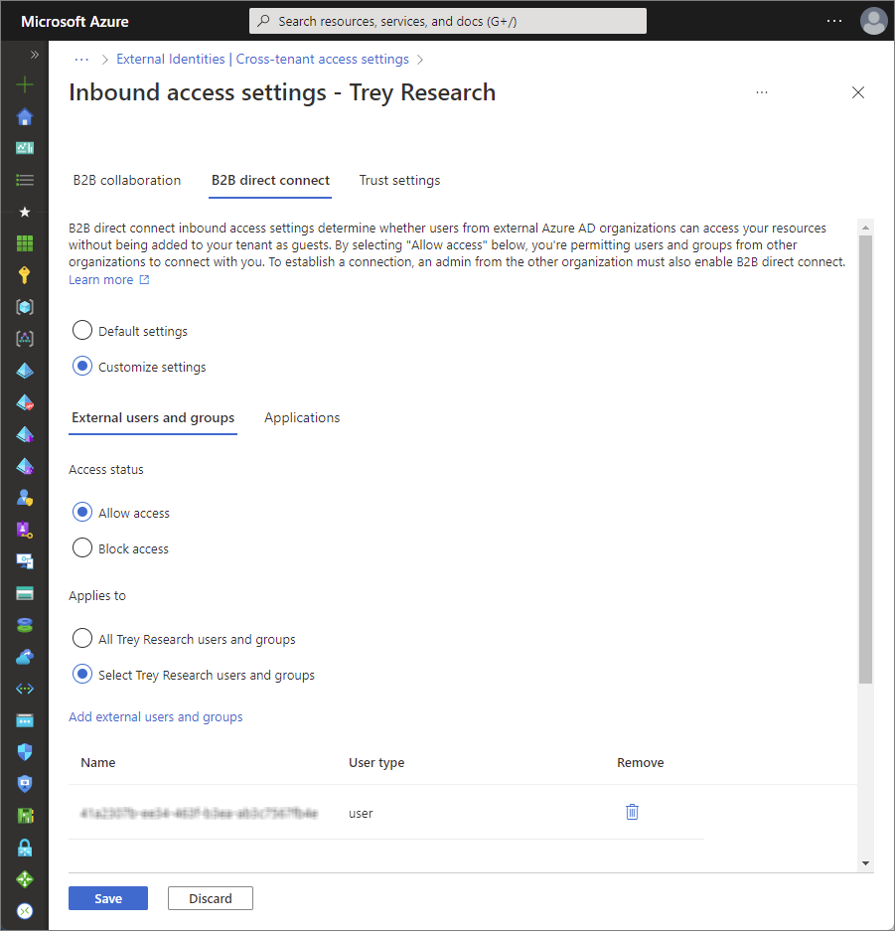The height and width of the screenshot is (931, 895).
Task: Click the Azure search resources input field
Action: (447, 21)
